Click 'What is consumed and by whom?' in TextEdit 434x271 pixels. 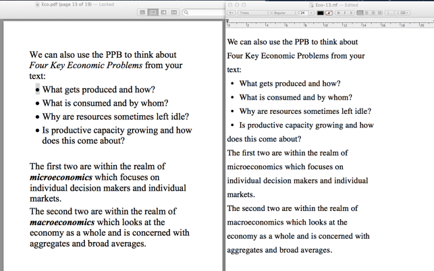point(296,97)
